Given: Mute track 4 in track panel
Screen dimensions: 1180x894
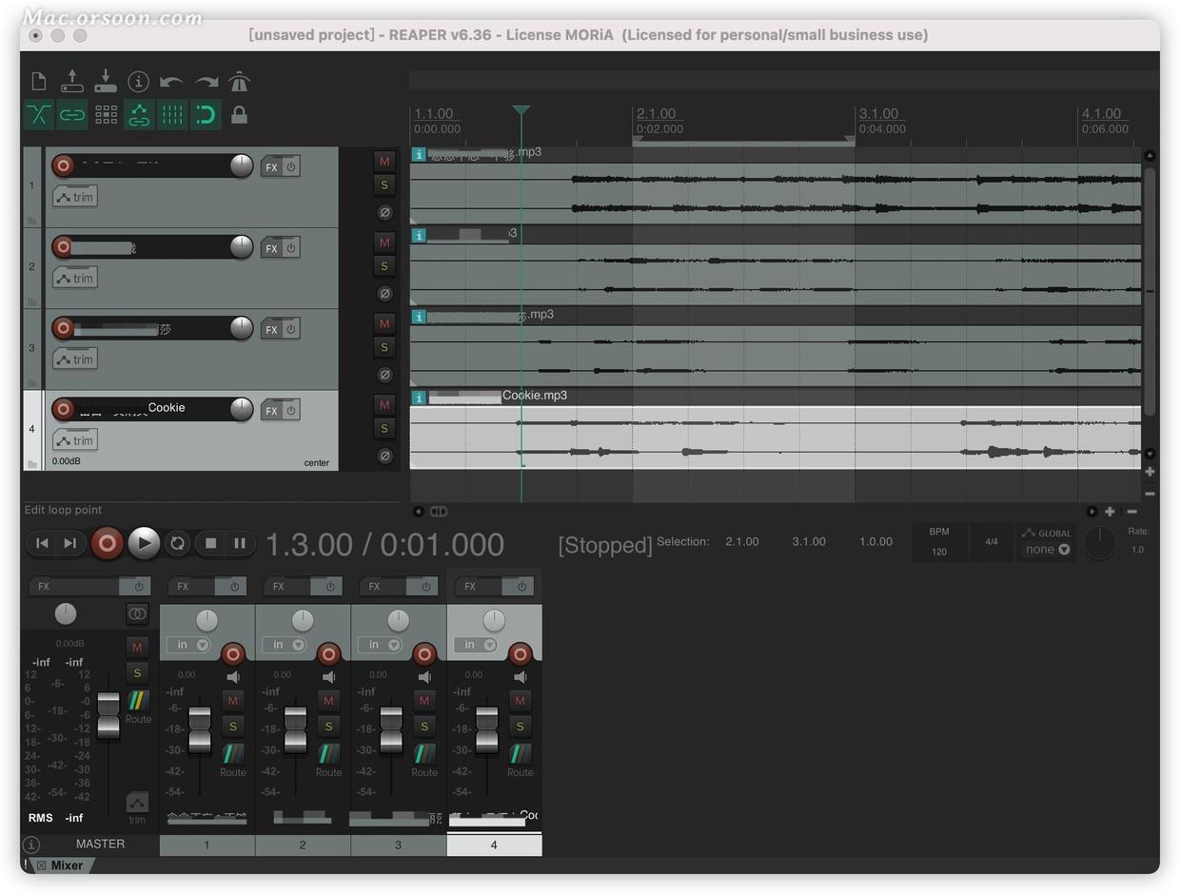Looking at the screenshot, I should point(384,404).
